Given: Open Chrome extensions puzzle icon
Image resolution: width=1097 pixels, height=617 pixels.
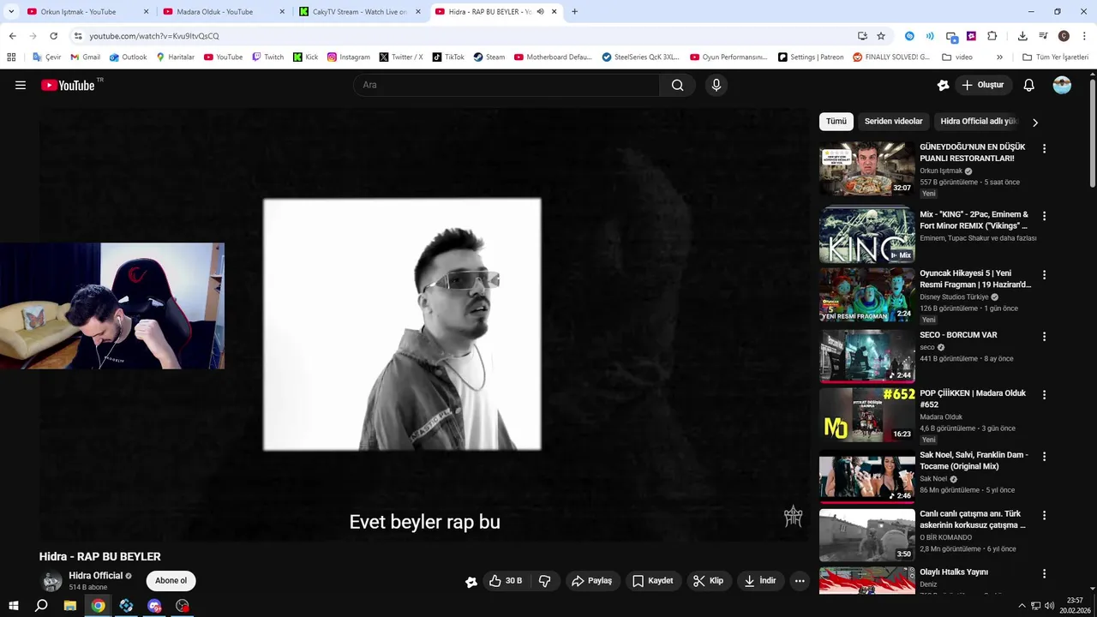Looking at the screenshot, I should [x=992, y=36].
